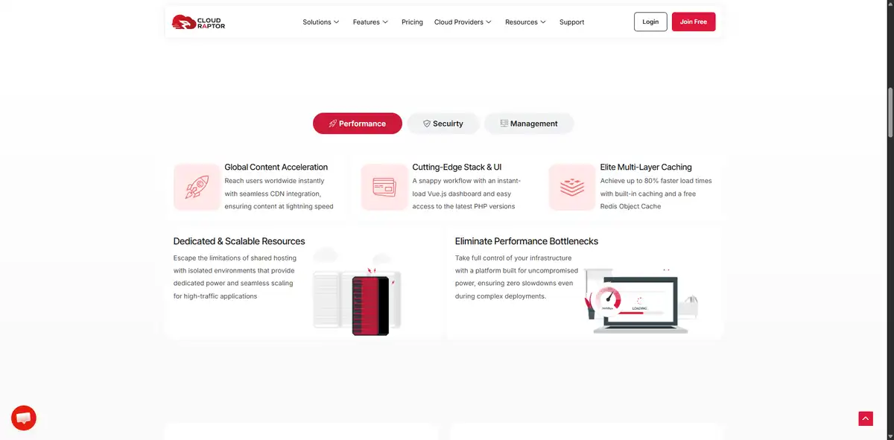Go to the Pricing page
The image size is (894, 440).
(412, 22)
